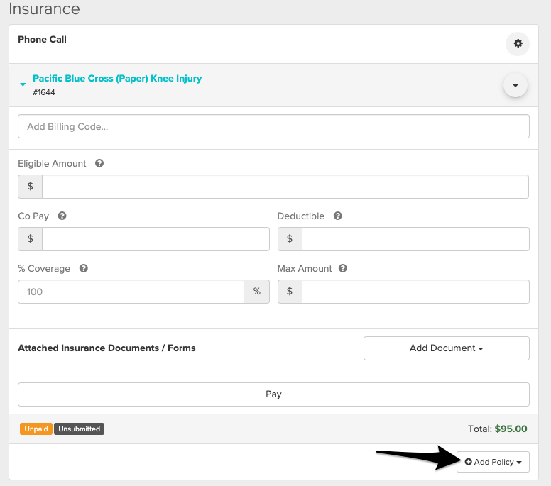Click the help icon beside Eligible Amount
The height and width of the screenshot is (486, 551).
pyautogui.click(x=99, y=163)
